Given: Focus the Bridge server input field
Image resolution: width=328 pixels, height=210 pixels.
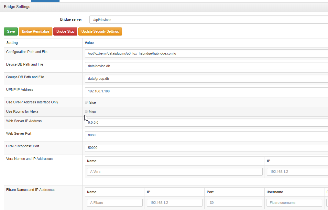Looking at the screenshot, I should pos(207,20).
